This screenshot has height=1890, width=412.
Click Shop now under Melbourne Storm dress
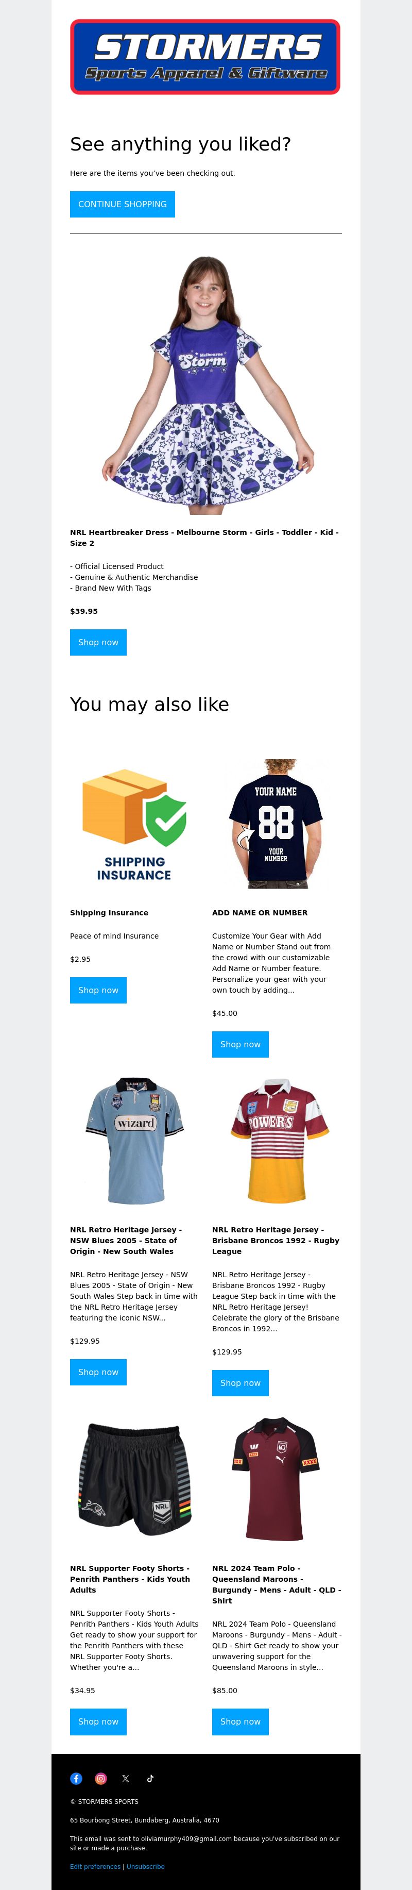98,642
